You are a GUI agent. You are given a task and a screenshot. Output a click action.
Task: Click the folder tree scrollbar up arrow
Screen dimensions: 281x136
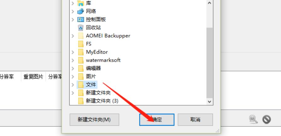(209, 3)
